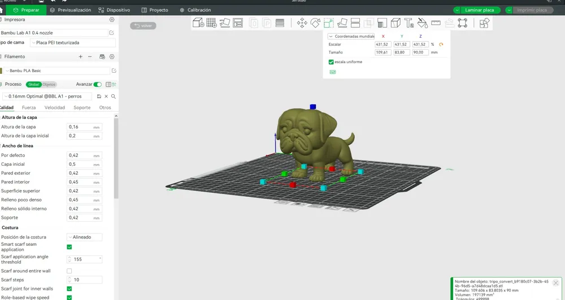Edit the Bambu Lab A1 printer preset
The height and width of the screenshot is (300, 565).
pos(112,33)
